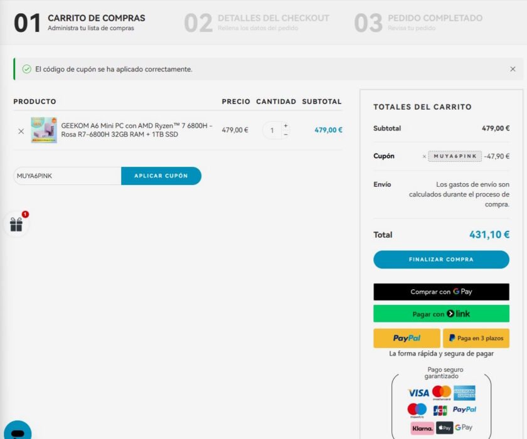Choose PayPal Paga en 3 plazos
The image size is (527, 439).
point(476,338)
